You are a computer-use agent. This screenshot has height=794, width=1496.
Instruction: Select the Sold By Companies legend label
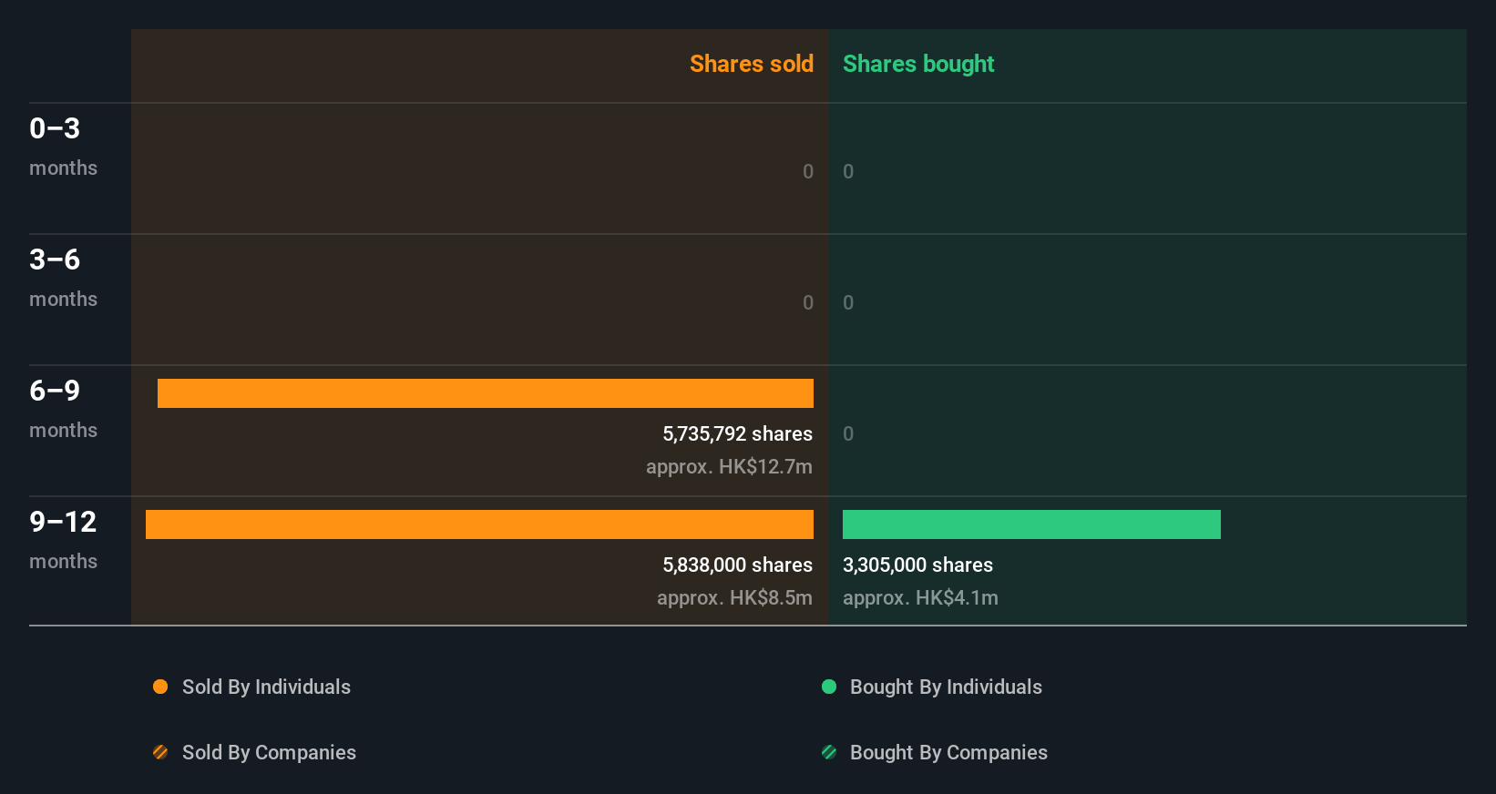coord(269,753)
